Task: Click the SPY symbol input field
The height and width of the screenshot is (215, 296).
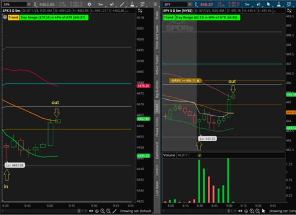Action: pyautogui.click(x=175, y=4)
